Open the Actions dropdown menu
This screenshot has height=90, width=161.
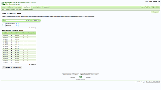pos(36,20)
